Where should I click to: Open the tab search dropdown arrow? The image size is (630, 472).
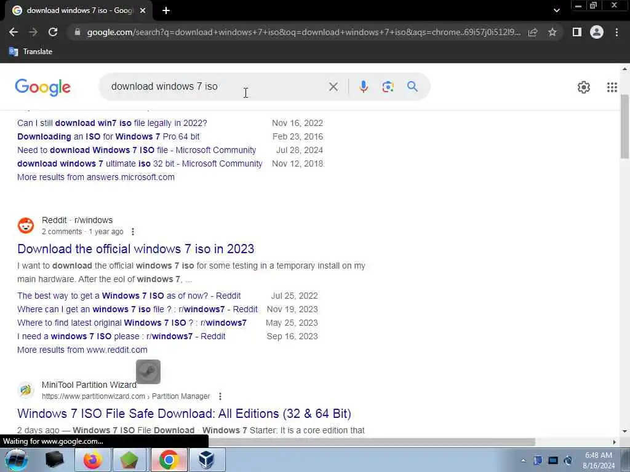pyautogui.click(x=556, y=10)
